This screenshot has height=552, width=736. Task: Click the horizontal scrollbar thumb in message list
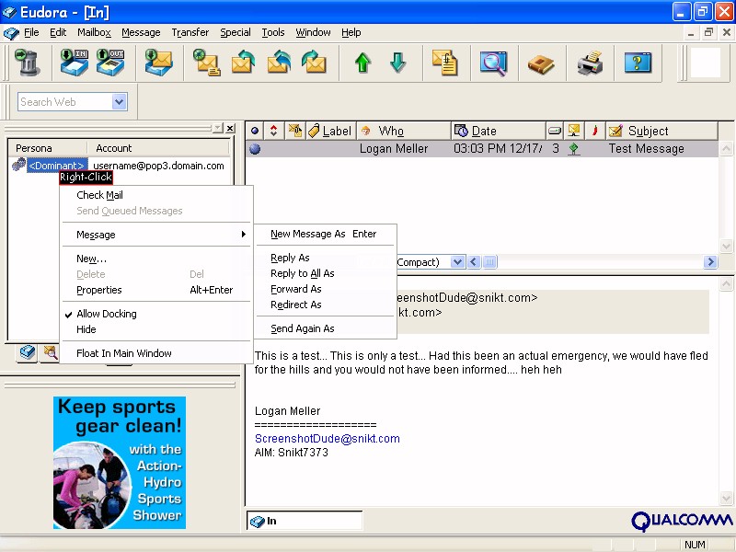[489, 262]
